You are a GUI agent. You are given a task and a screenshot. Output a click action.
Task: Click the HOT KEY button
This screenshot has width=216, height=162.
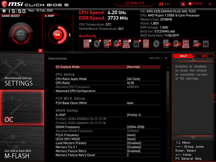155,58
